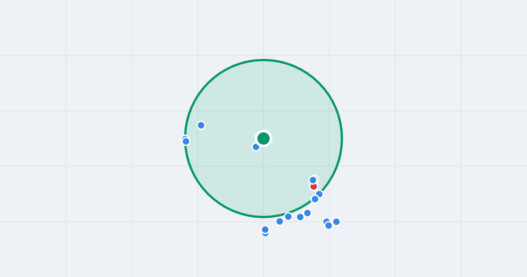Image resolution: width=527 pixels, height=277 pixels.
Task: Choose the blue marker directly above the red marker
Action: (313, 180)
